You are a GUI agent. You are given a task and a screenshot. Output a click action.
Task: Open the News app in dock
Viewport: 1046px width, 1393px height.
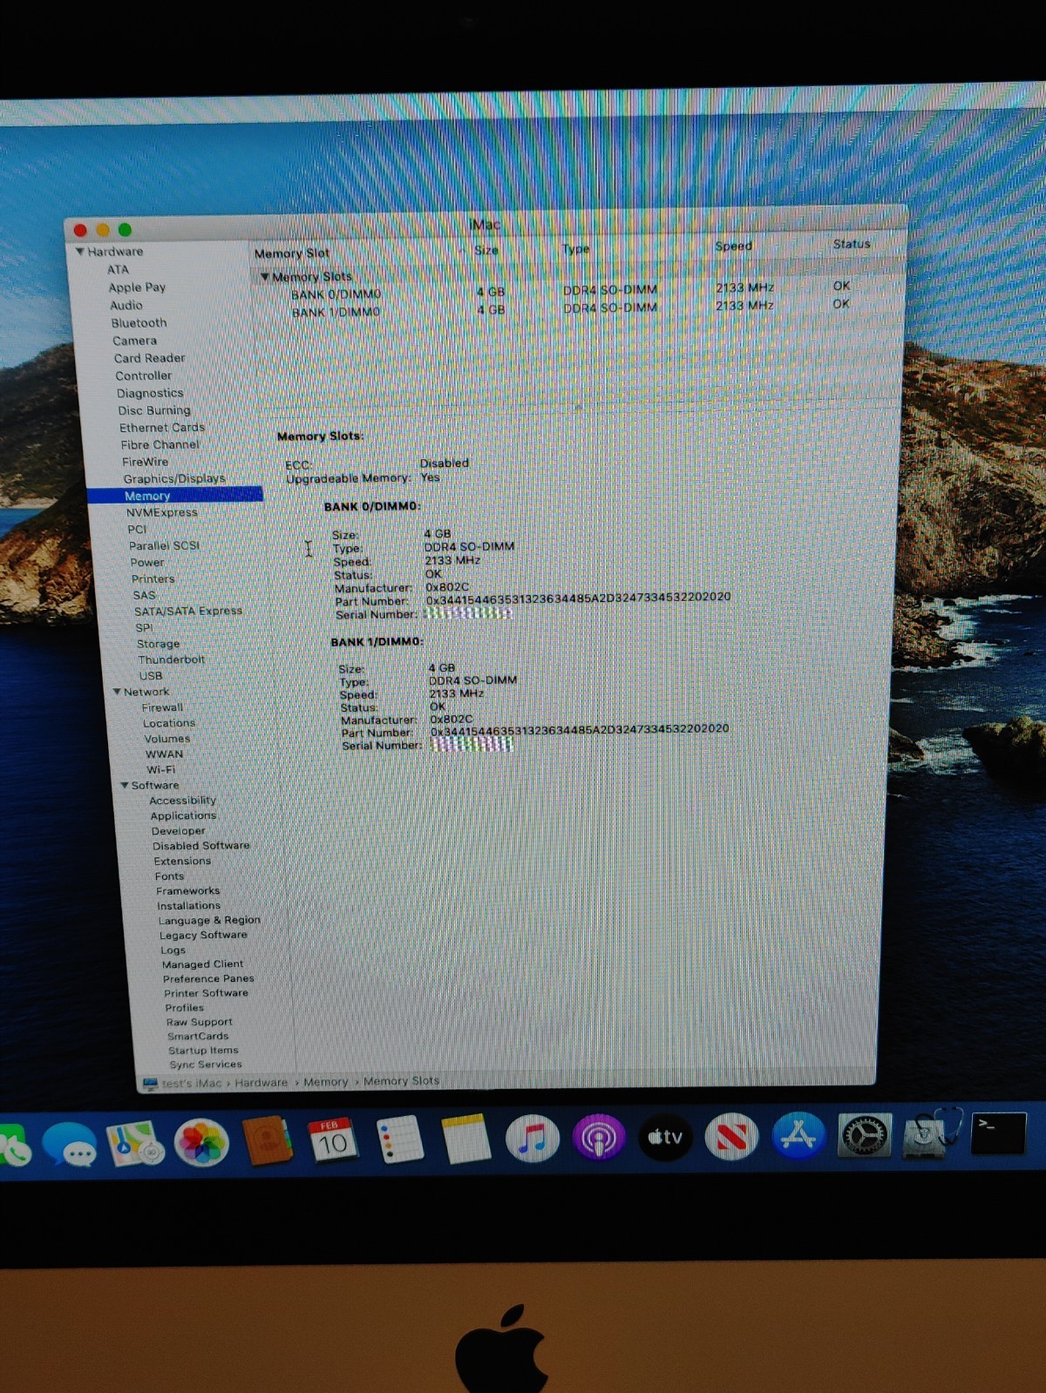(731, 1137)
